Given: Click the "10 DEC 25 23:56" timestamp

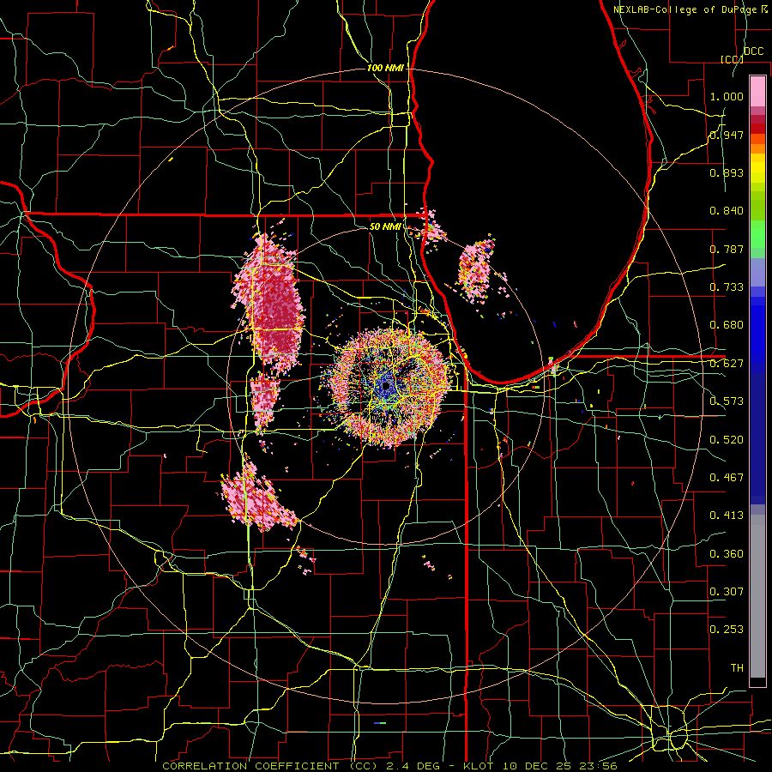Looking at the screenshot, I should (560, 766).
